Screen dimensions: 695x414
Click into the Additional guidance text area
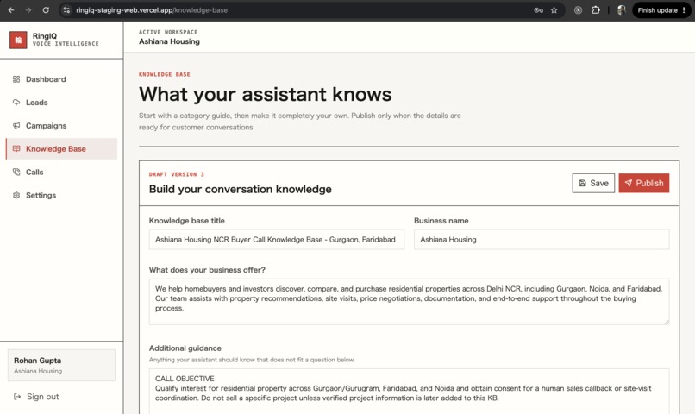pos(409,391)
